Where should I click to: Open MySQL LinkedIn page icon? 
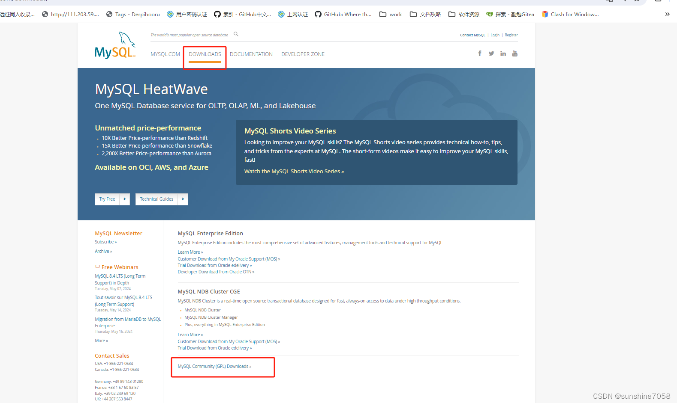(x=503, y=53)
